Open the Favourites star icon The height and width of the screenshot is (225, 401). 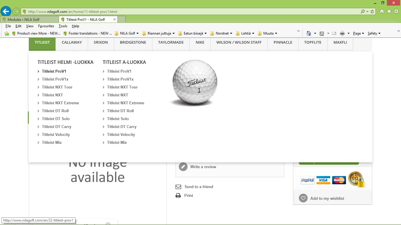pyautogui.click(x=389, y=11)
